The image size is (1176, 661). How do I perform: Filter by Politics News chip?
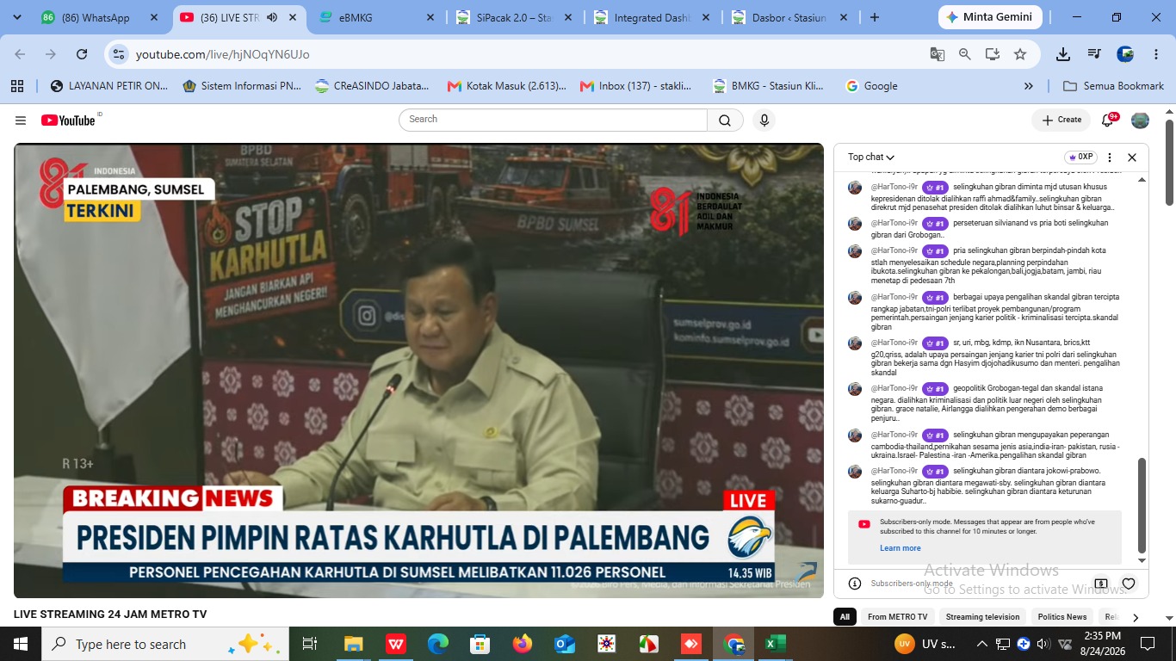(1062, 617)
